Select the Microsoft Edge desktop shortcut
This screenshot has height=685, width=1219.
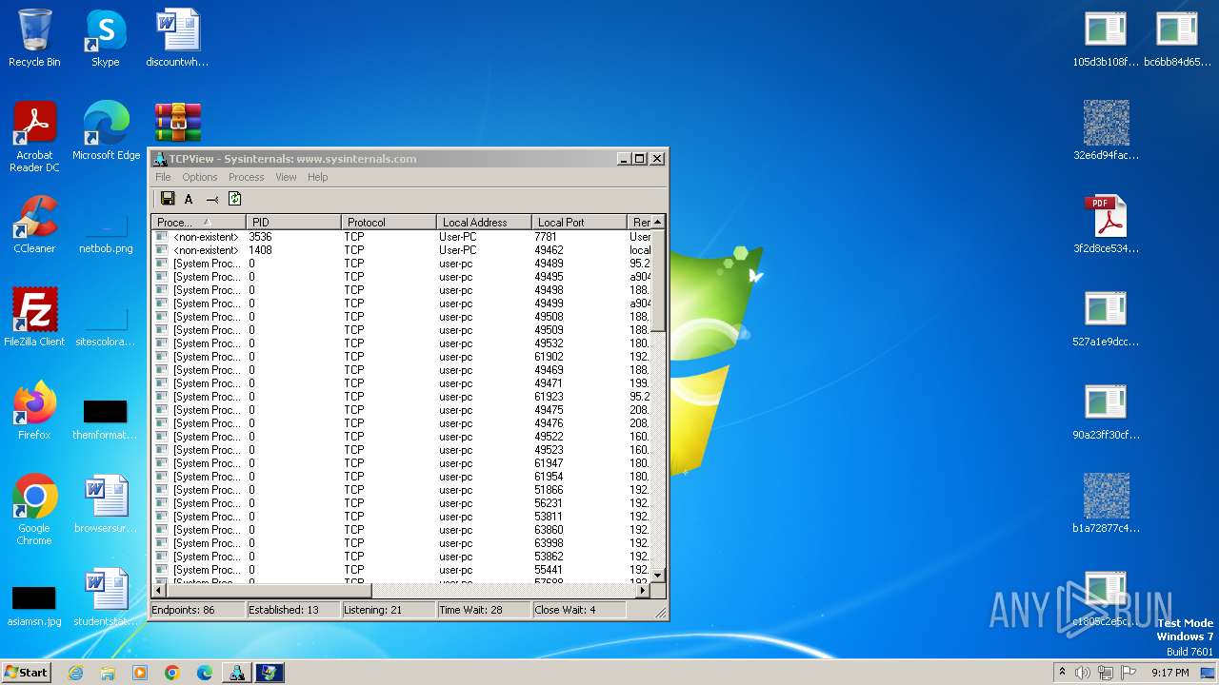tap(106, 131)
